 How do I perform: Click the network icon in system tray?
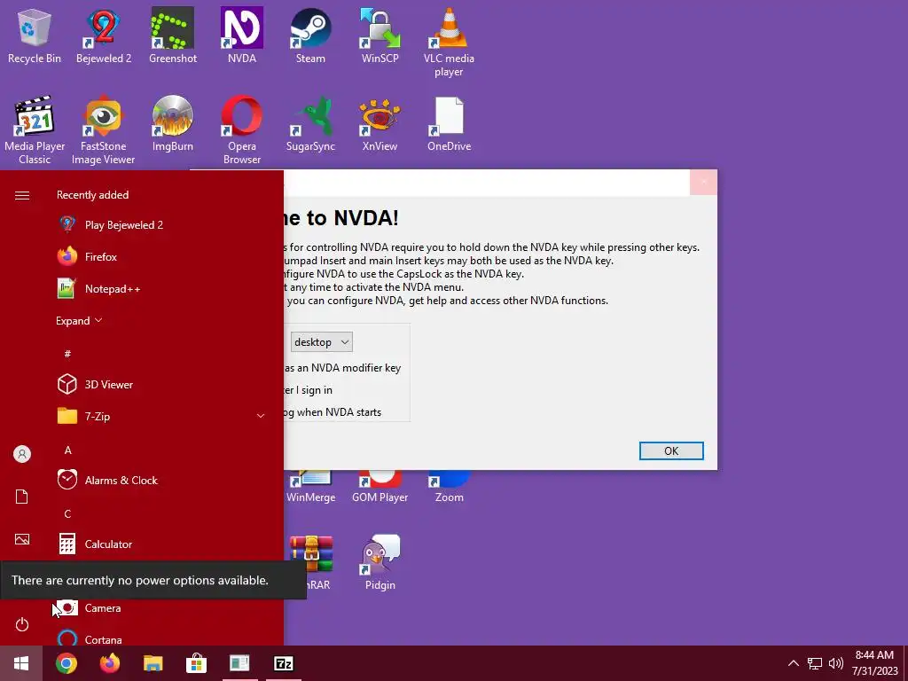point(815,663)
